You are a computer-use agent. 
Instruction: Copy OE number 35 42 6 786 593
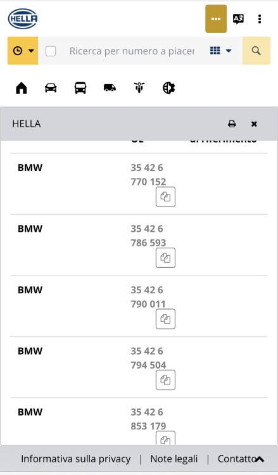[165, 258]
